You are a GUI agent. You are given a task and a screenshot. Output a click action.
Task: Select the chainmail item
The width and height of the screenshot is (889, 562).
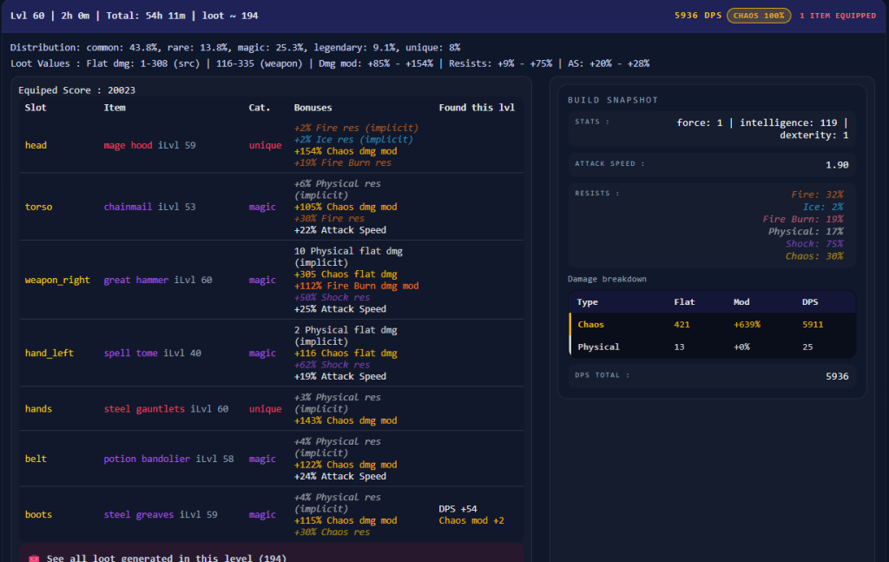[128, 207]
